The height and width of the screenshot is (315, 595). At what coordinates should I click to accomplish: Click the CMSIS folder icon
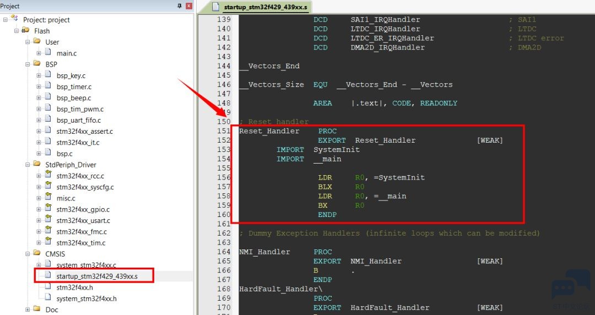click(x=37, y=253)
